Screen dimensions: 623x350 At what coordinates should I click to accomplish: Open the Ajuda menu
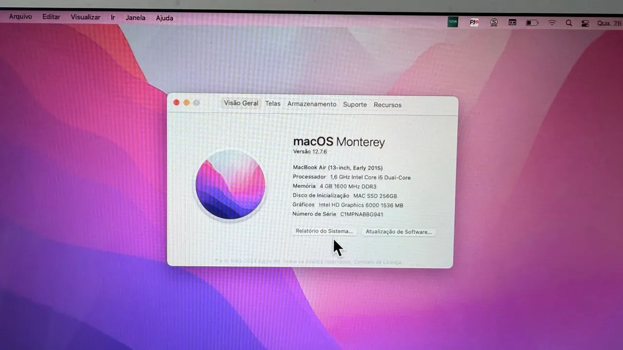(x=165, y=18)
